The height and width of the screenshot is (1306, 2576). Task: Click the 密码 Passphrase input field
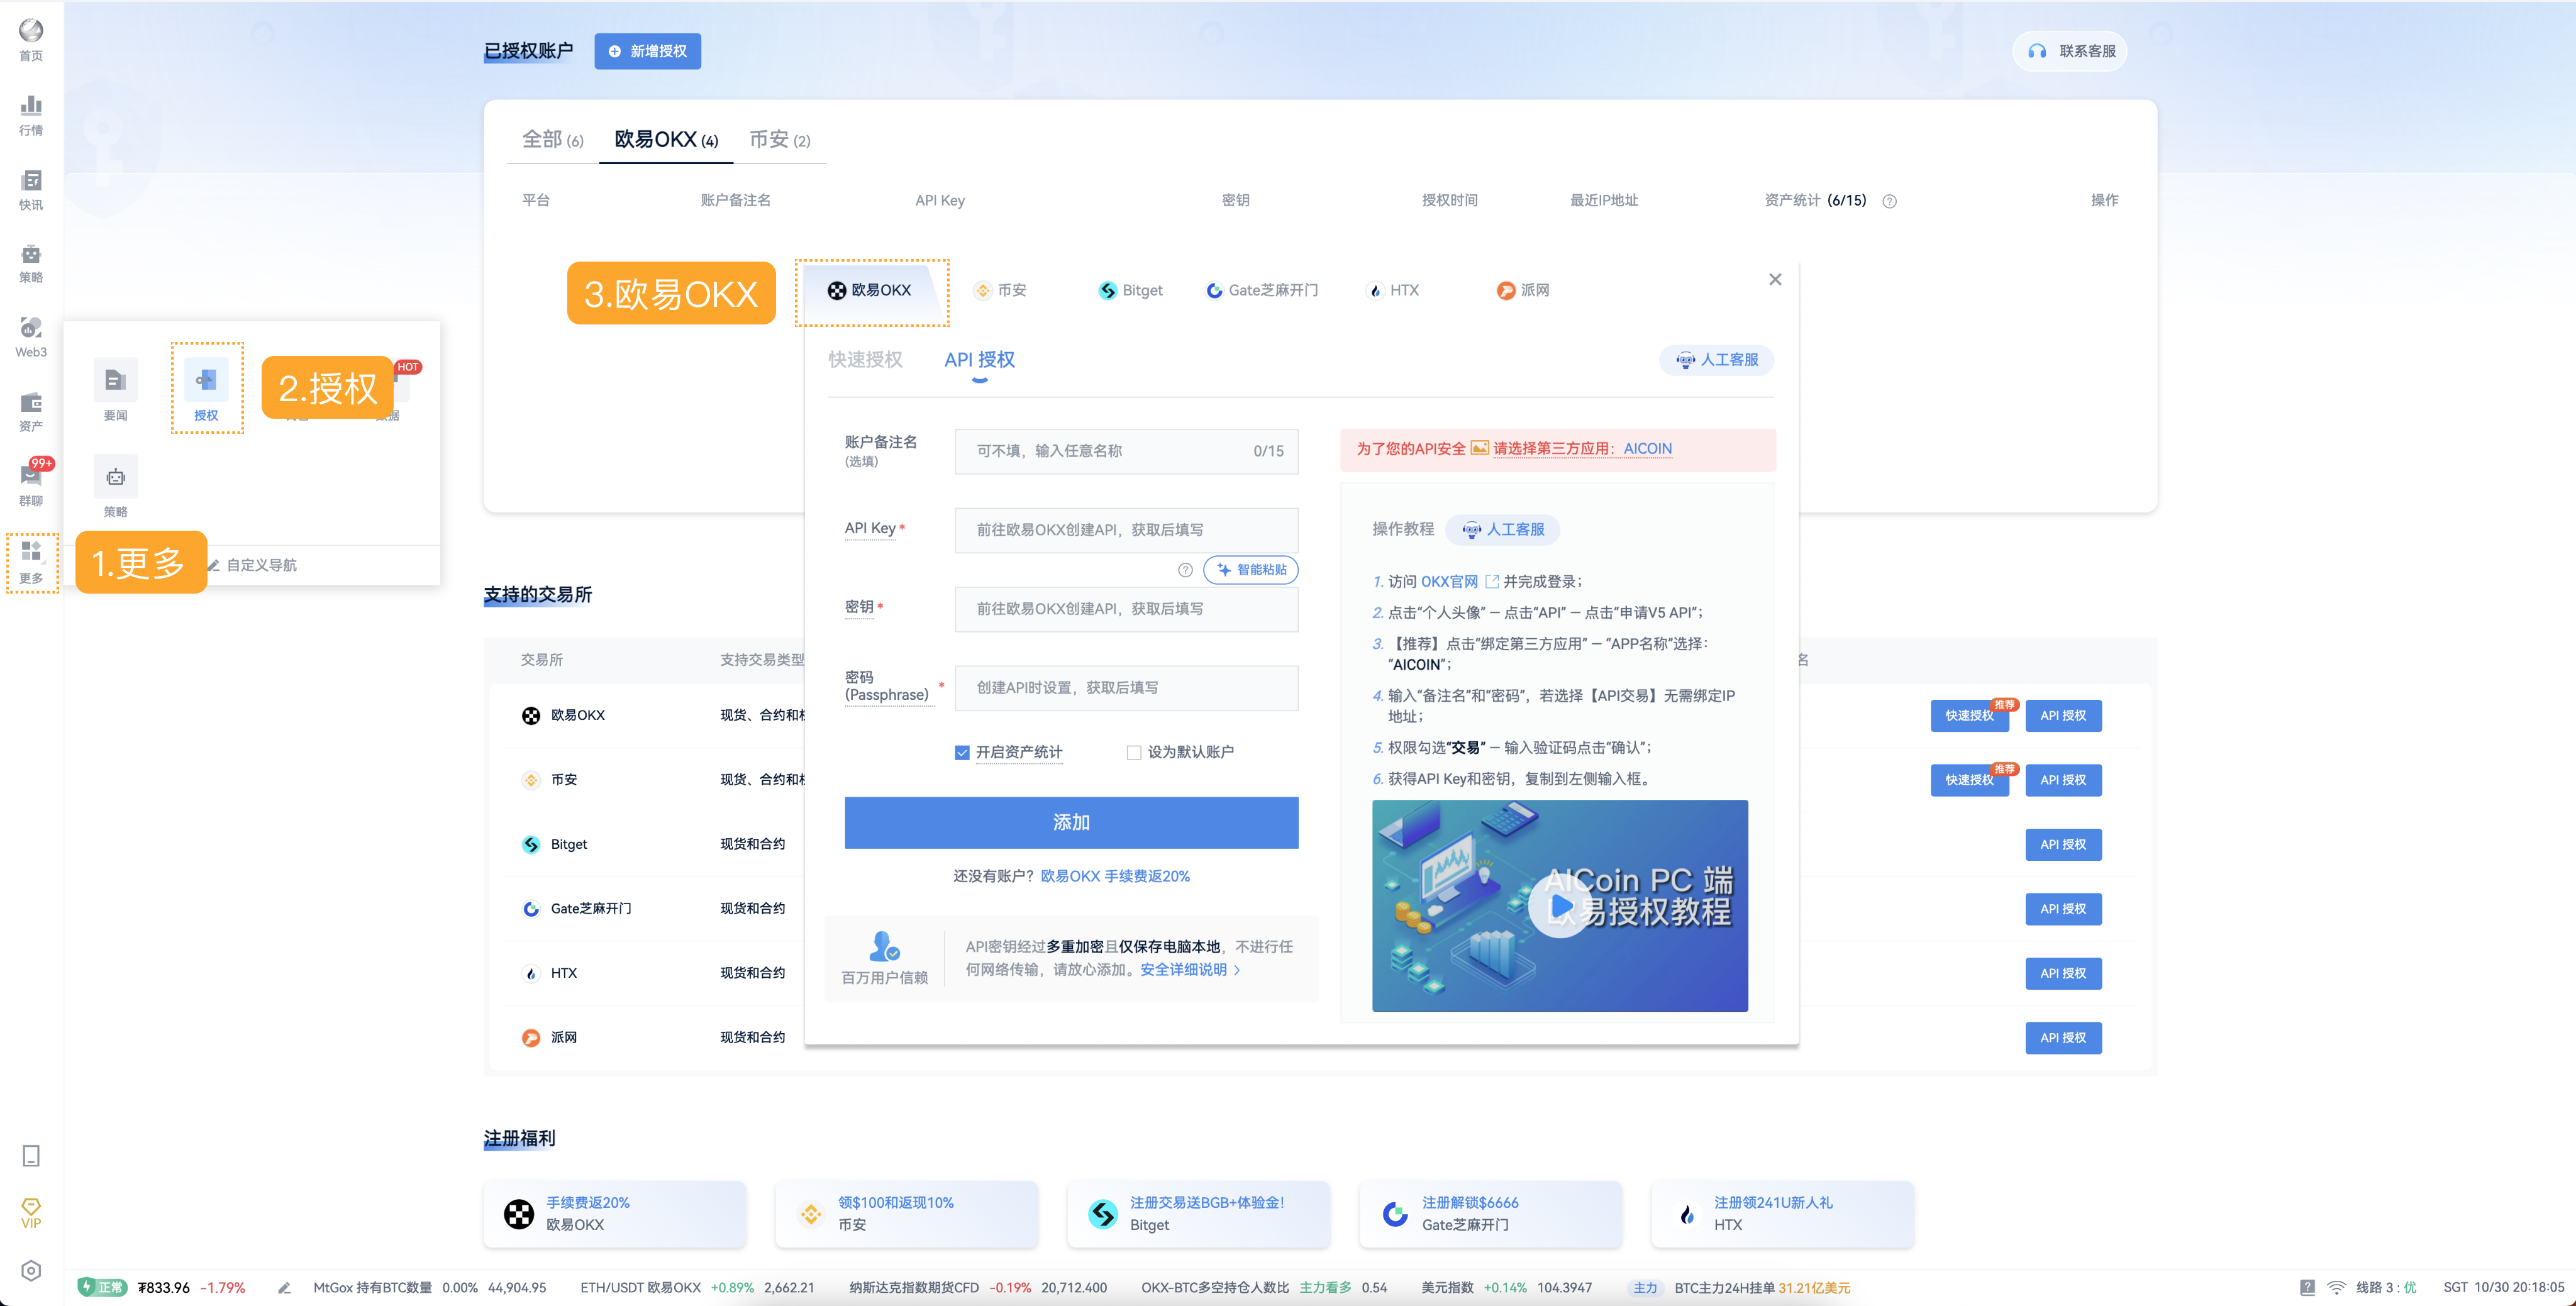1126,688
